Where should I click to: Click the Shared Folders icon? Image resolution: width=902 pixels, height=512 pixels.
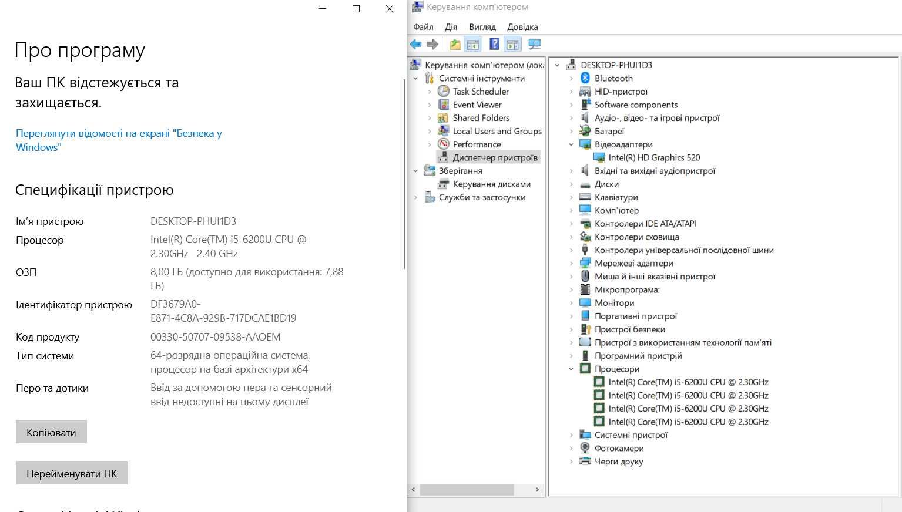click(444, 118)
